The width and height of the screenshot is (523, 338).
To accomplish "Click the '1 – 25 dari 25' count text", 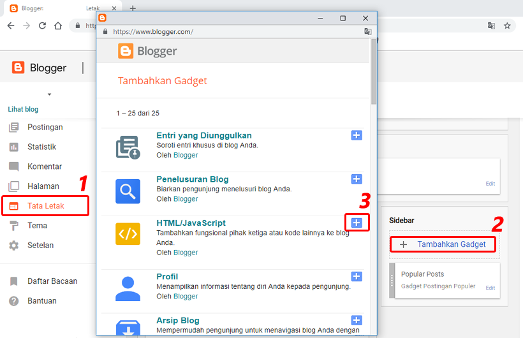I will [138, 113].
